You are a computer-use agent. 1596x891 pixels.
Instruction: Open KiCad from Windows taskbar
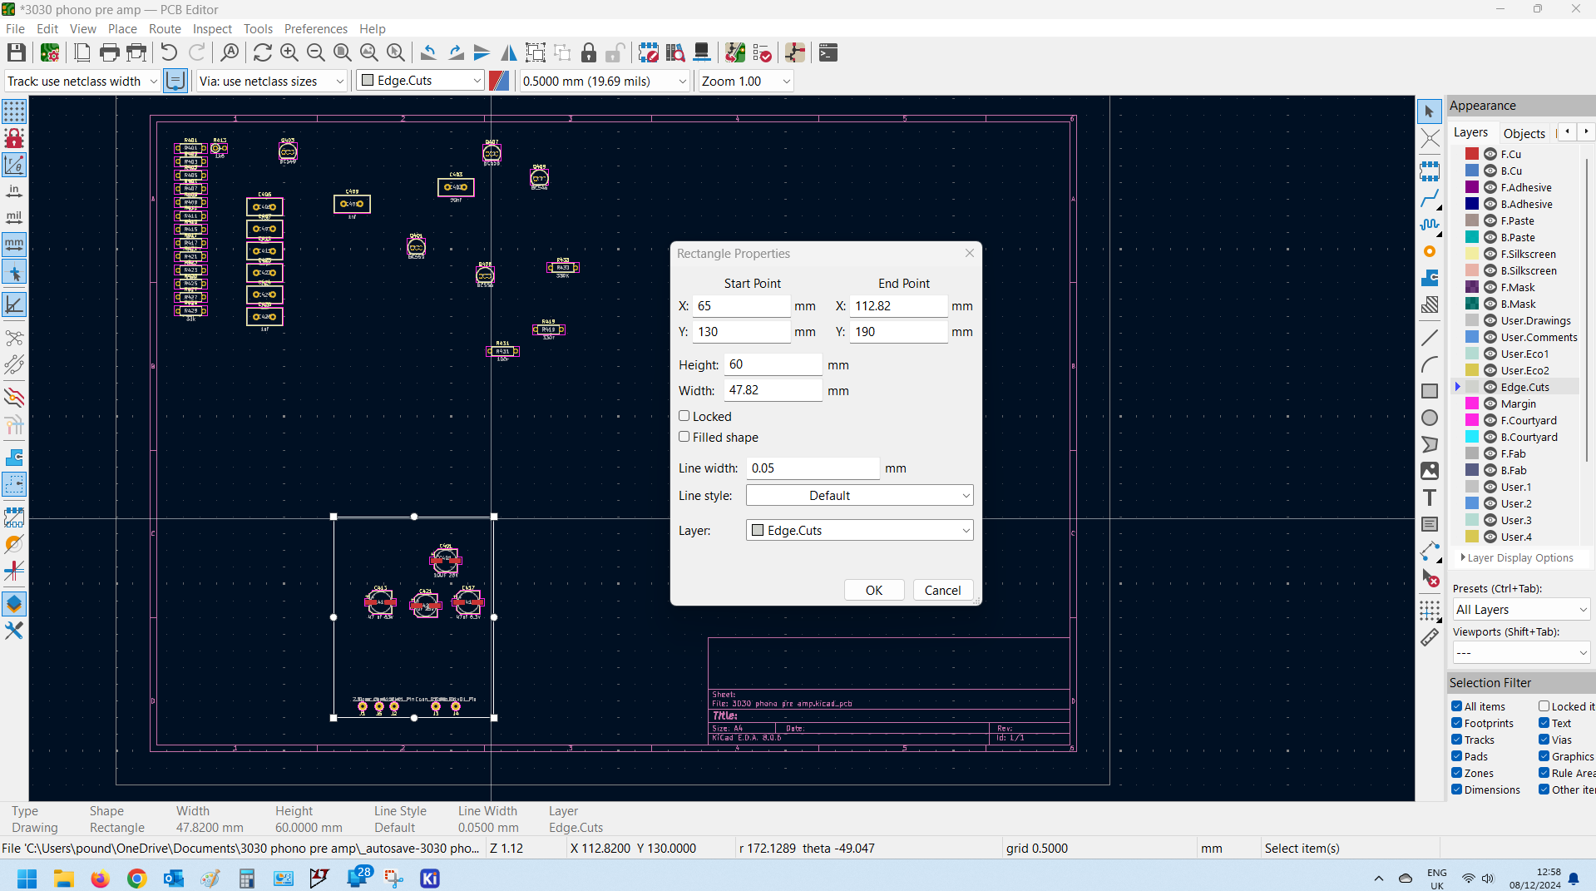(x=430, y=879)
